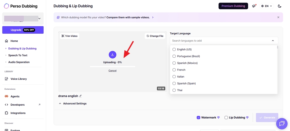Click the Developers code brackets icon
The width and height of the screenshot is (290, 131).
click(x=6, y=105)
